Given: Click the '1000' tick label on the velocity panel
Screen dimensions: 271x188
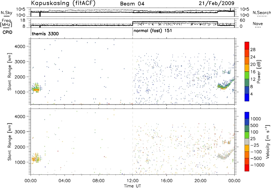Looking at the screenshot, I should pos(20,162).
